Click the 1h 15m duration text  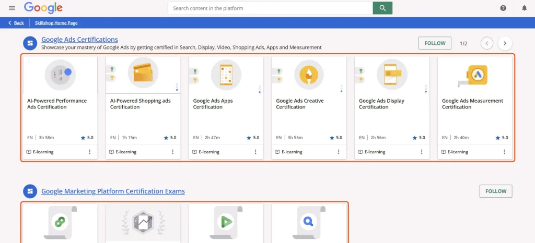(130, 138)
